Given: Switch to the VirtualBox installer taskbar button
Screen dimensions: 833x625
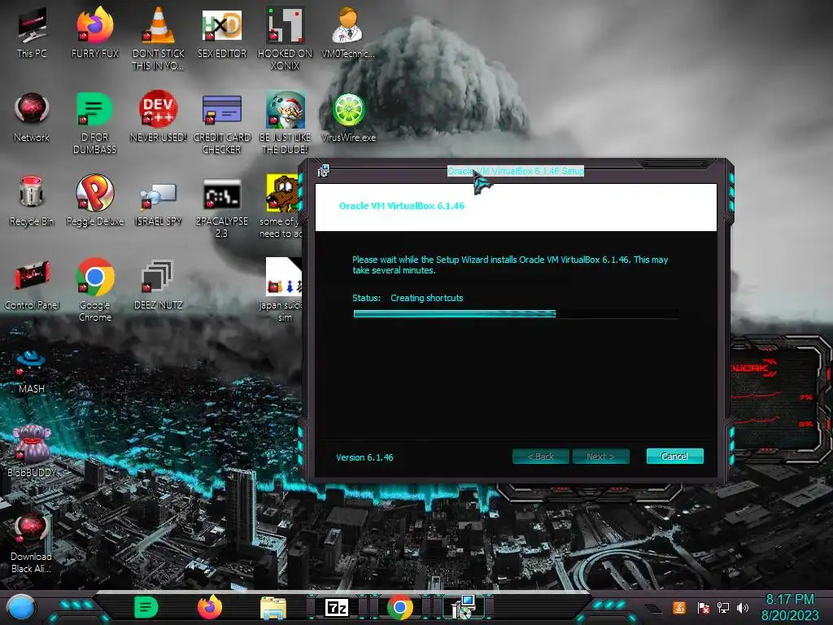Looking at the screenshot, I should coord(463,607).
